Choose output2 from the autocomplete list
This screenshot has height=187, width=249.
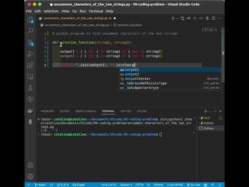(x=170, y=74)
